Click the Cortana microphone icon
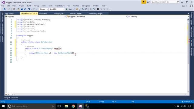The width and height of the screenshot is (194, 109). (53, 106)
